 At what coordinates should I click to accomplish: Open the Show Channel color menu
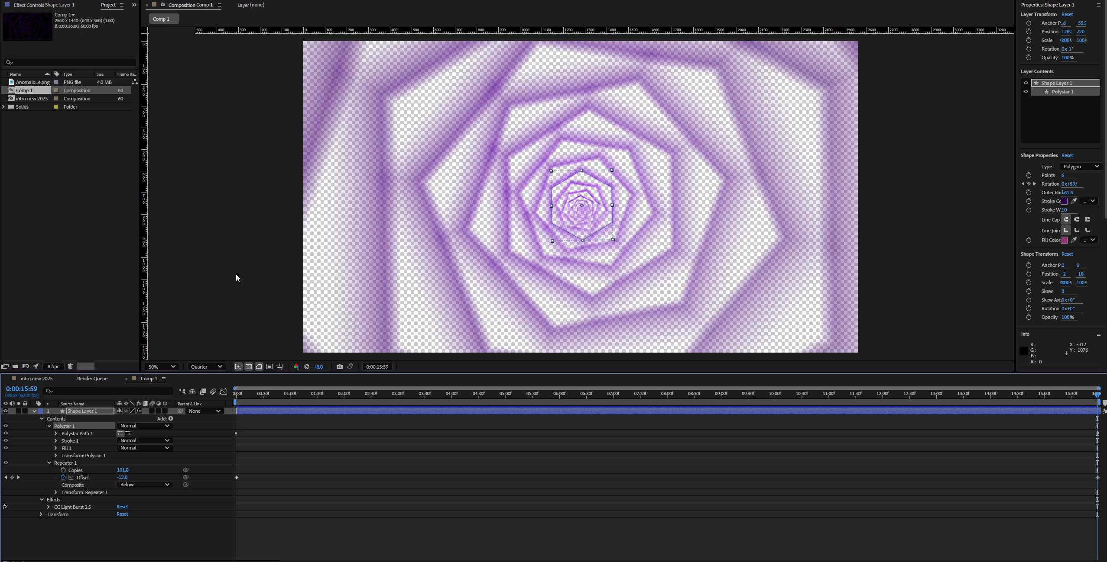tap(296, 367)
